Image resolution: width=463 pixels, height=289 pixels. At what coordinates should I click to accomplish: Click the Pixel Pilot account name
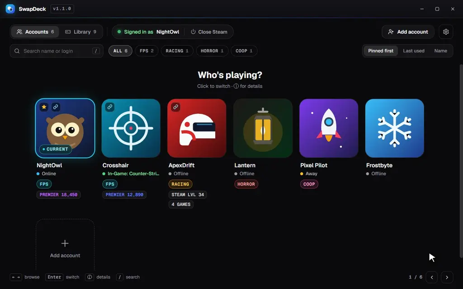[x=314, y=165]
